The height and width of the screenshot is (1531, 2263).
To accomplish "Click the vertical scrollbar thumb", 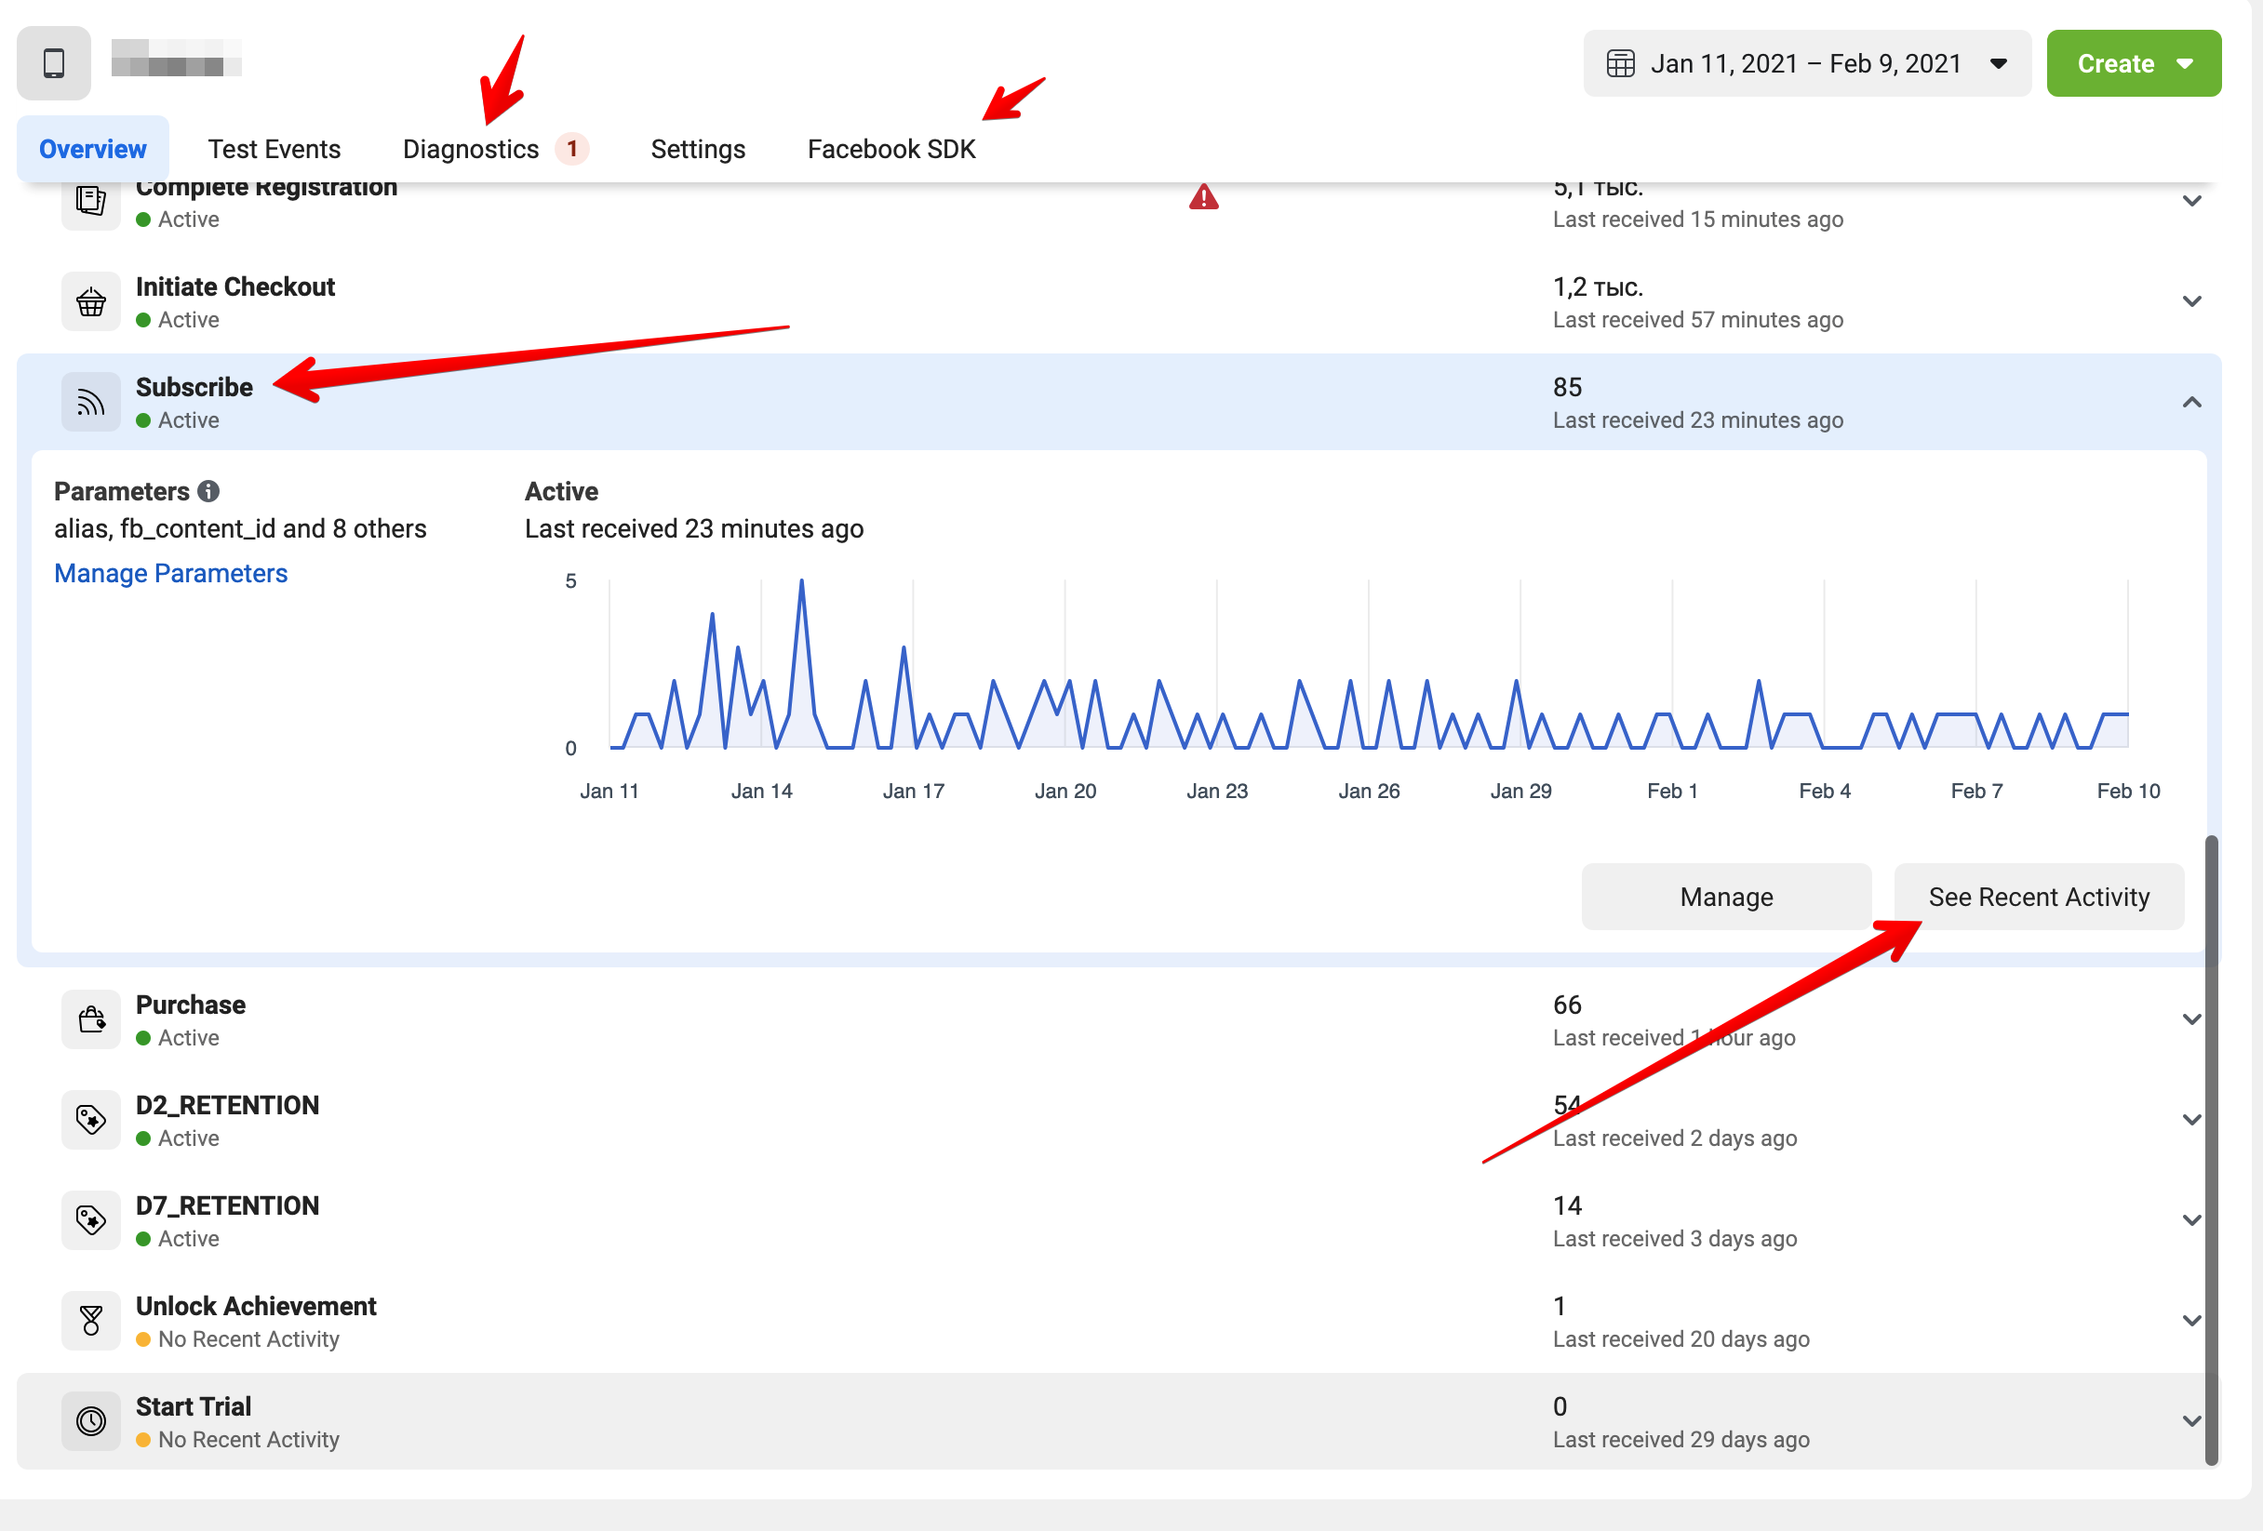I will click(x=2210, y=1149).
